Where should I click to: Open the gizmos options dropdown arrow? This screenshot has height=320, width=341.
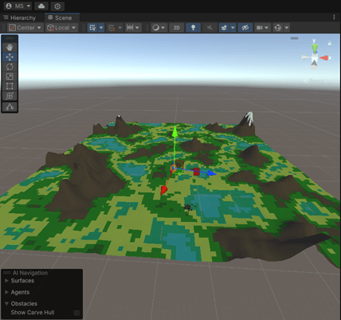pyautogui.click(x=287, y=28)
